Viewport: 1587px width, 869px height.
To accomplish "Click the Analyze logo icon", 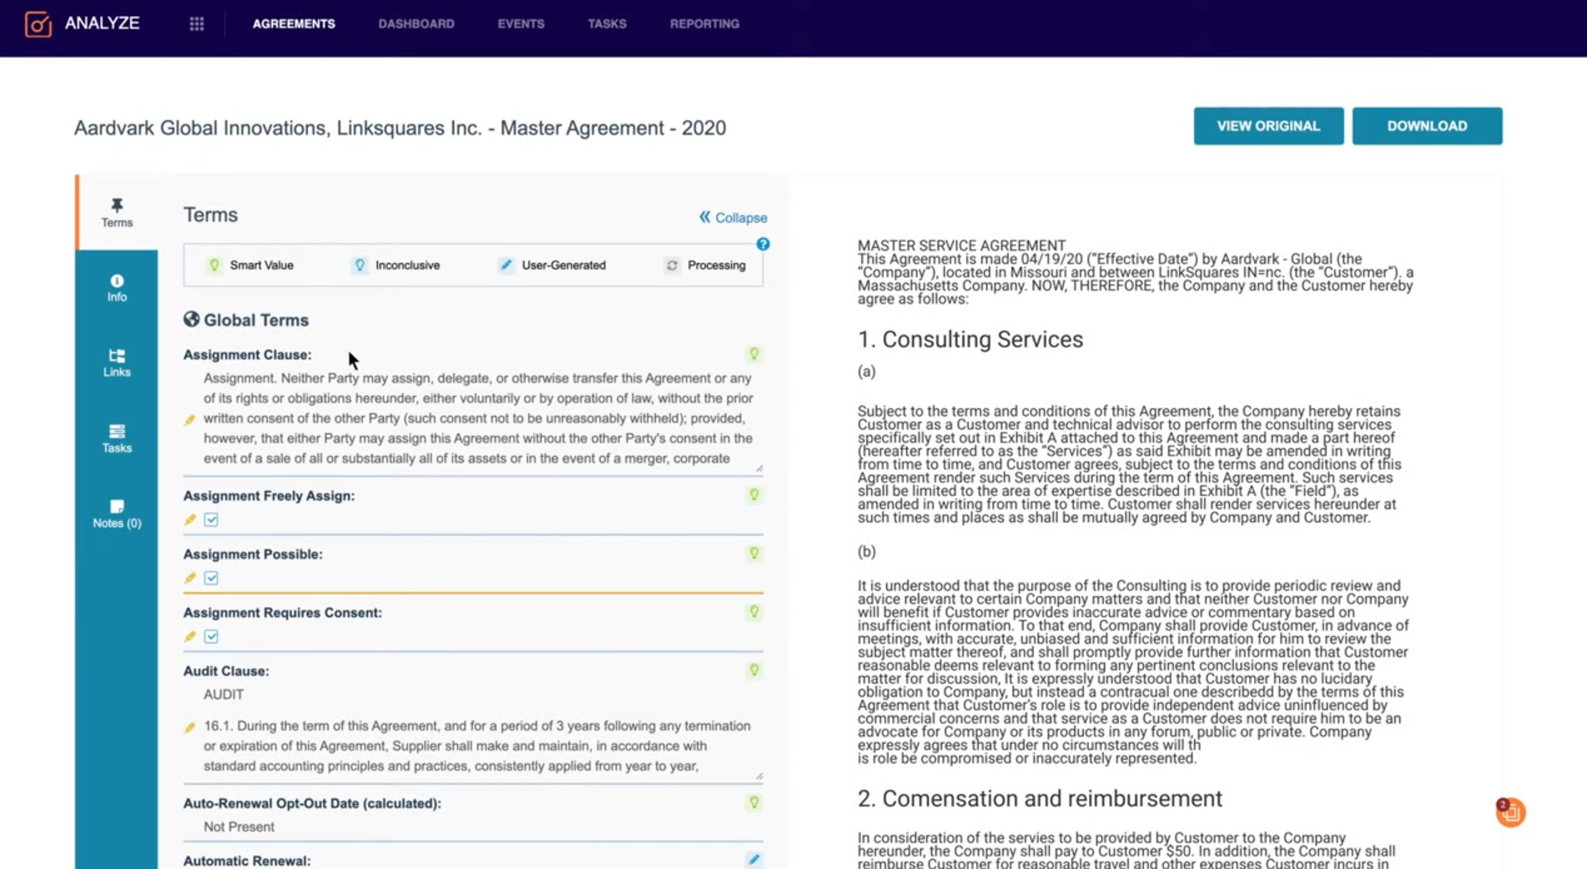I will 38,24.
